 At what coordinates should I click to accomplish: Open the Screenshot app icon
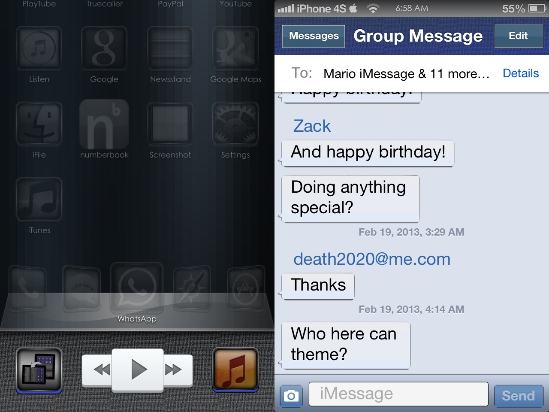[170, 124]
